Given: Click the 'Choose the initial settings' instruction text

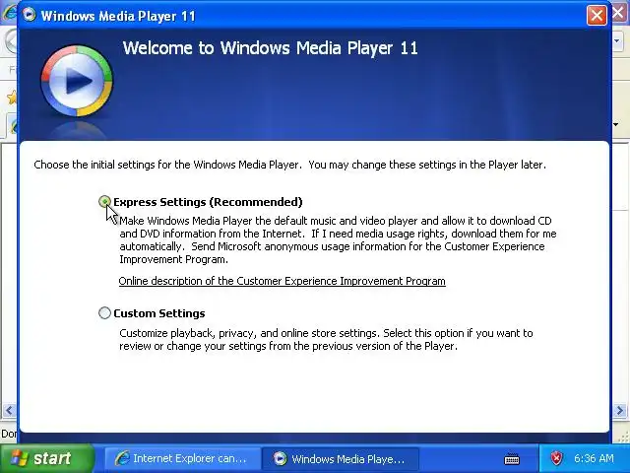Looking at the screenshot, I should (x=289, y=165).
